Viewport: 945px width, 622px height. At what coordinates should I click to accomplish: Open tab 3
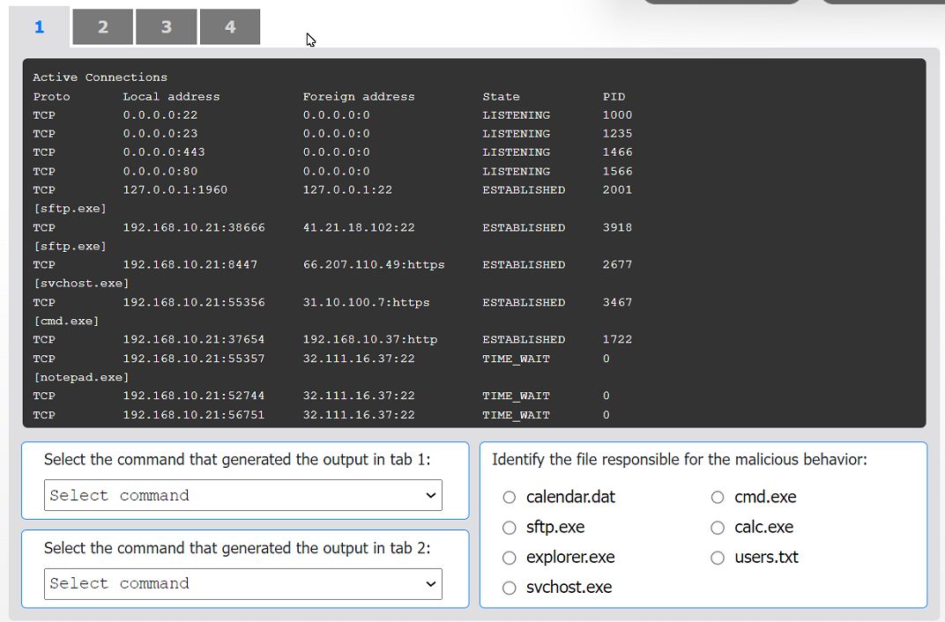tap(167, 27)
